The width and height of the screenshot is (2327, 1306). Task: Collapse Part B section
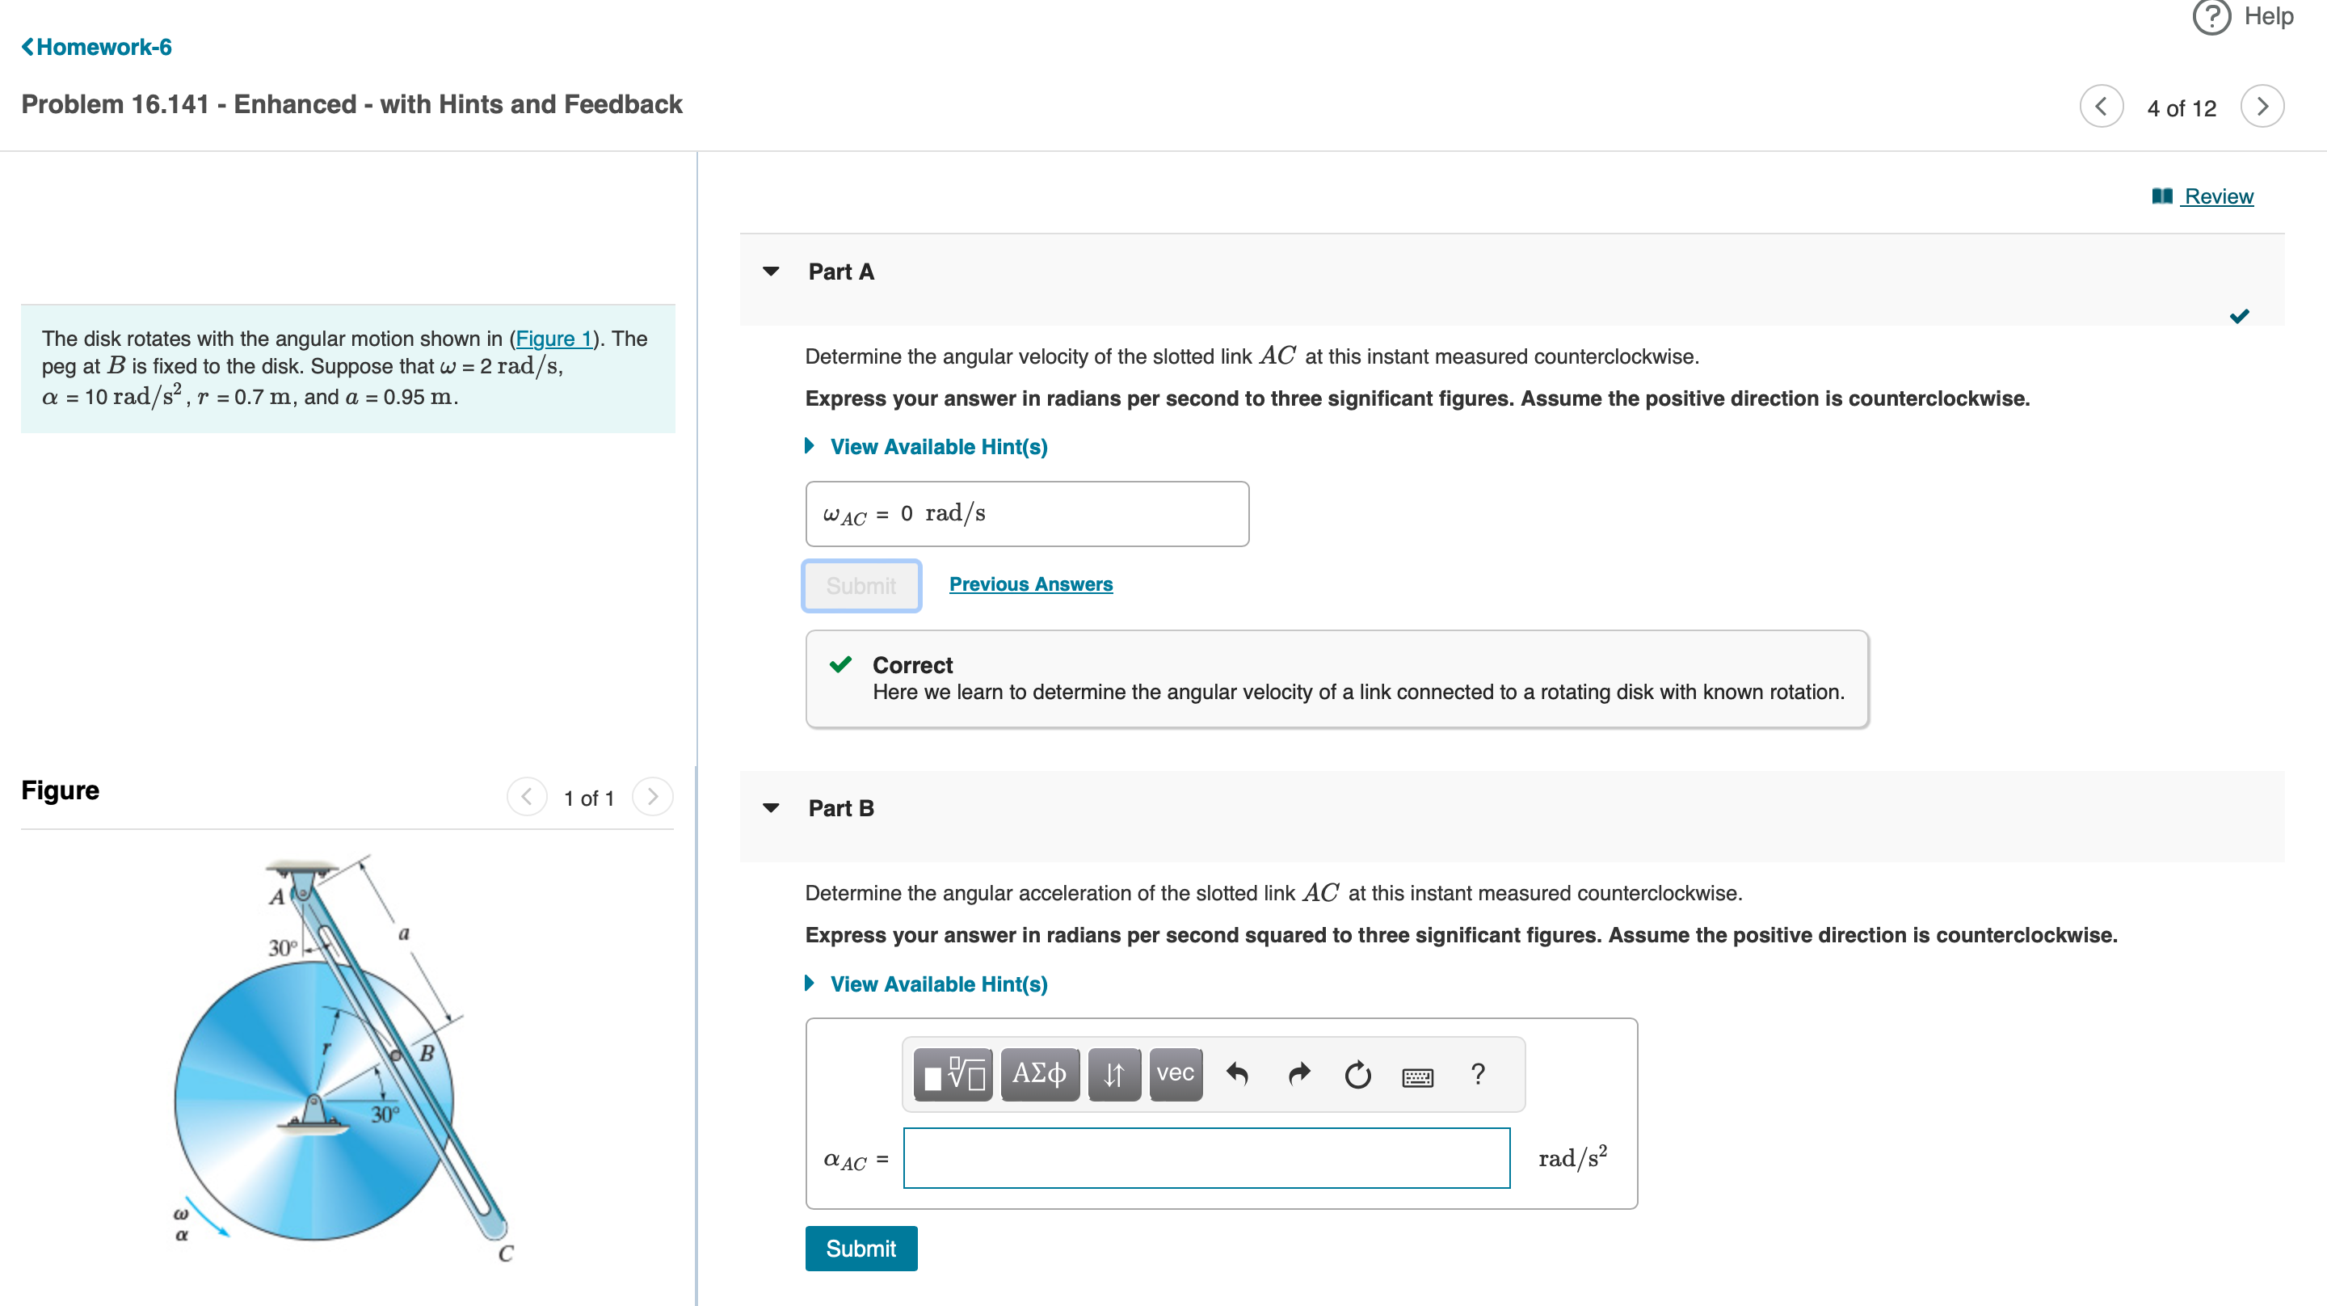click(x=771, y=809)
